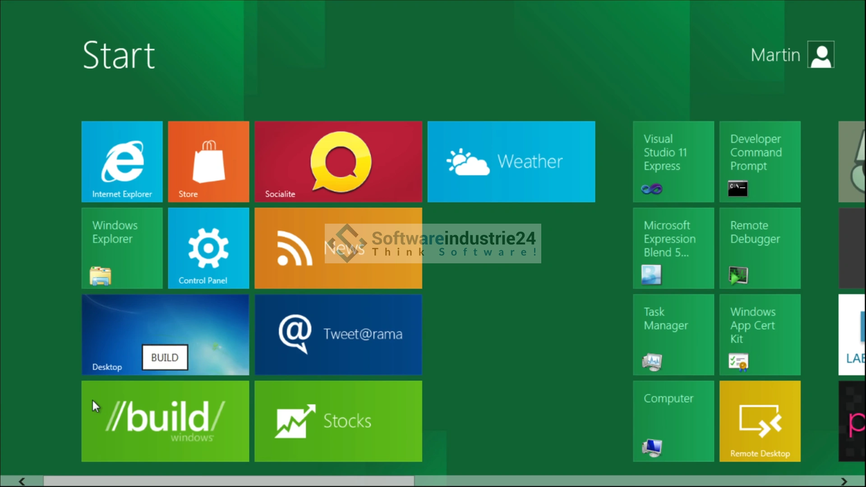Launch Visual Studio 11 Express
Screen dimensions: 866x487
(673, 161)
